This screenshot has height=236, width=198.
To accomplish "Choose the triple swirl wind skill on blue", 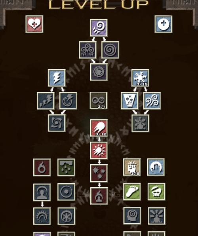I will [152, 101].
